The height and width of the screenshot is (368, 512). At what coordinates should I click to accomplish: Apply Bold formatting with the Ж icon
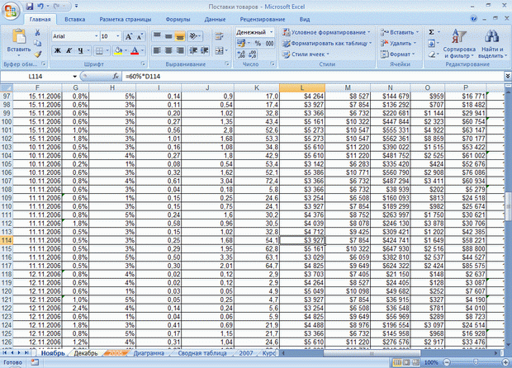point(58,50)
